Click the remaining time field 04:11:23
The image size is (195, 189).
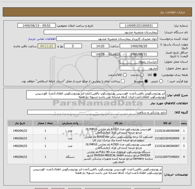[x=47, y=46]
